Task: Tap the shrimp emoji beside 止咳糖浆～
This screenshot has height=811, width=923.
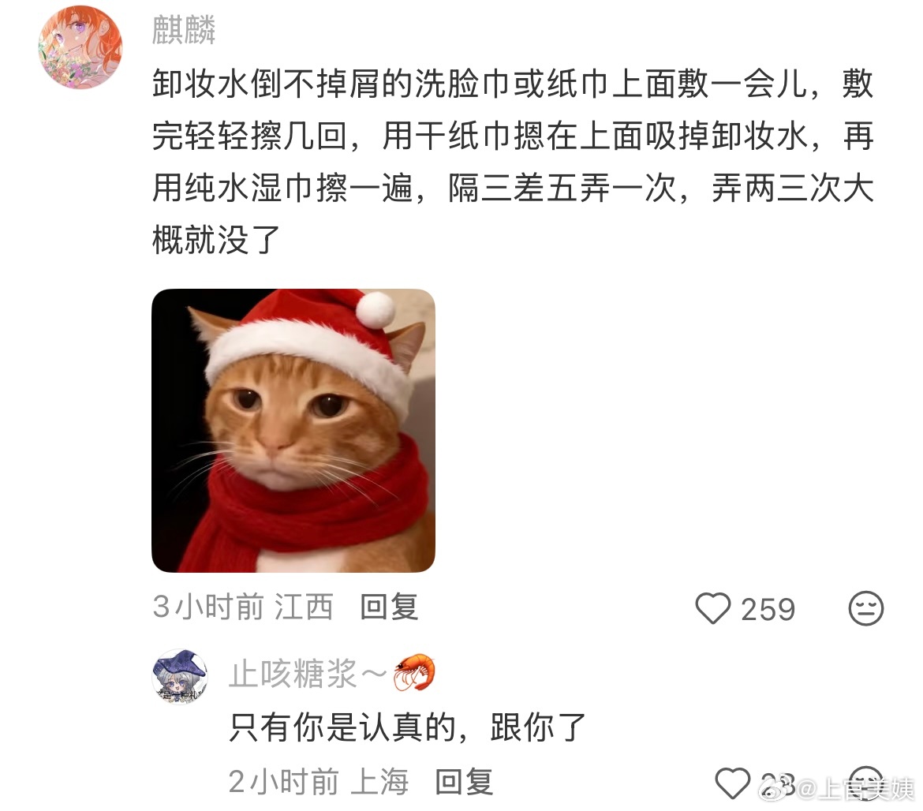Action: coord(414,672)
